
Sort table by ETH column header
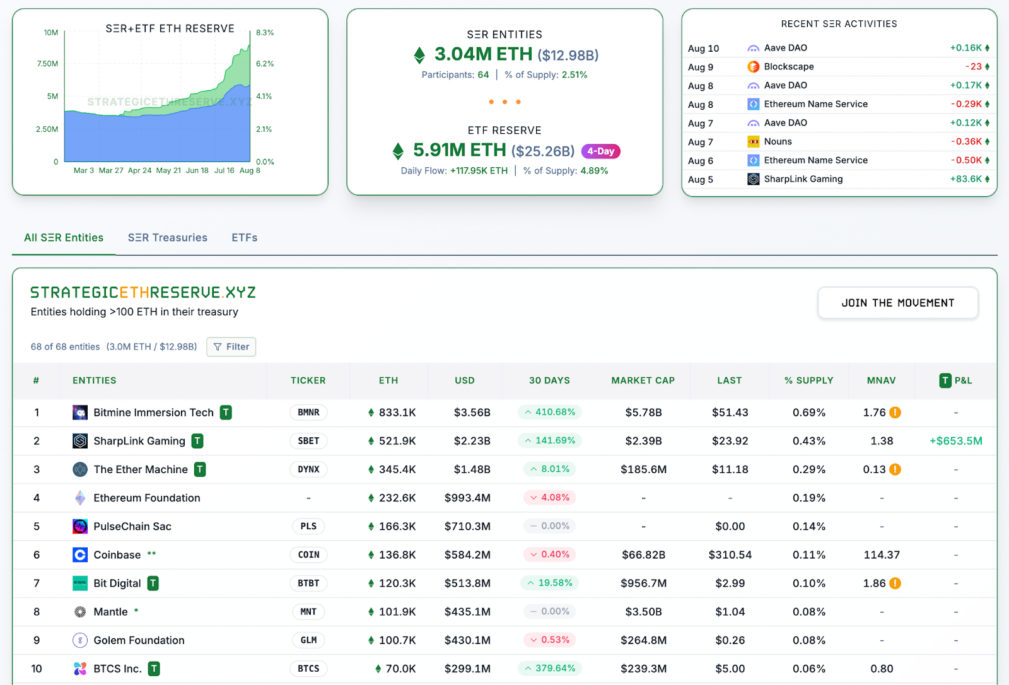coord(388,380)
